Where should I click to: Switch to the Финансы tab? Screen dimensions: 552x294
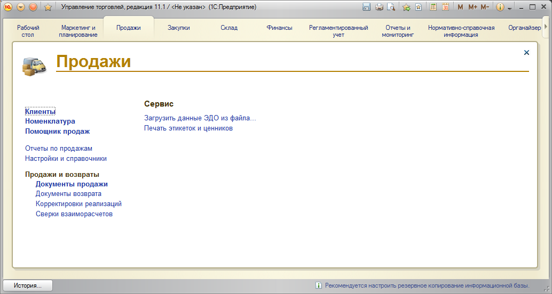coord(279,28)
